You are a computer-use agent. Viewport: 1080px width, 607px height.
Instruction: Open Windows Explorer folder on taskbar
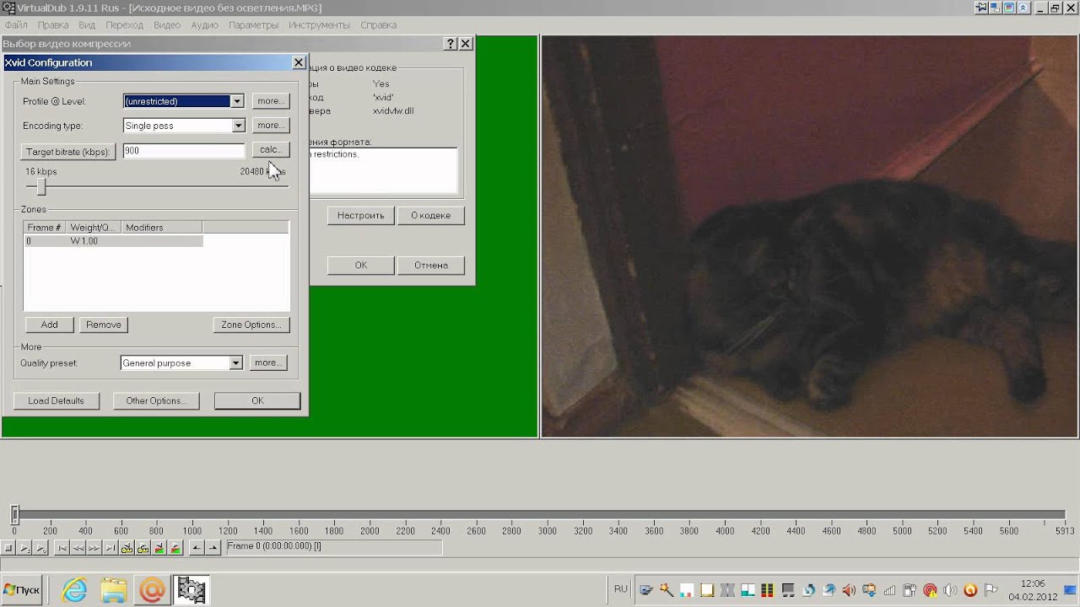pos(113,590)
